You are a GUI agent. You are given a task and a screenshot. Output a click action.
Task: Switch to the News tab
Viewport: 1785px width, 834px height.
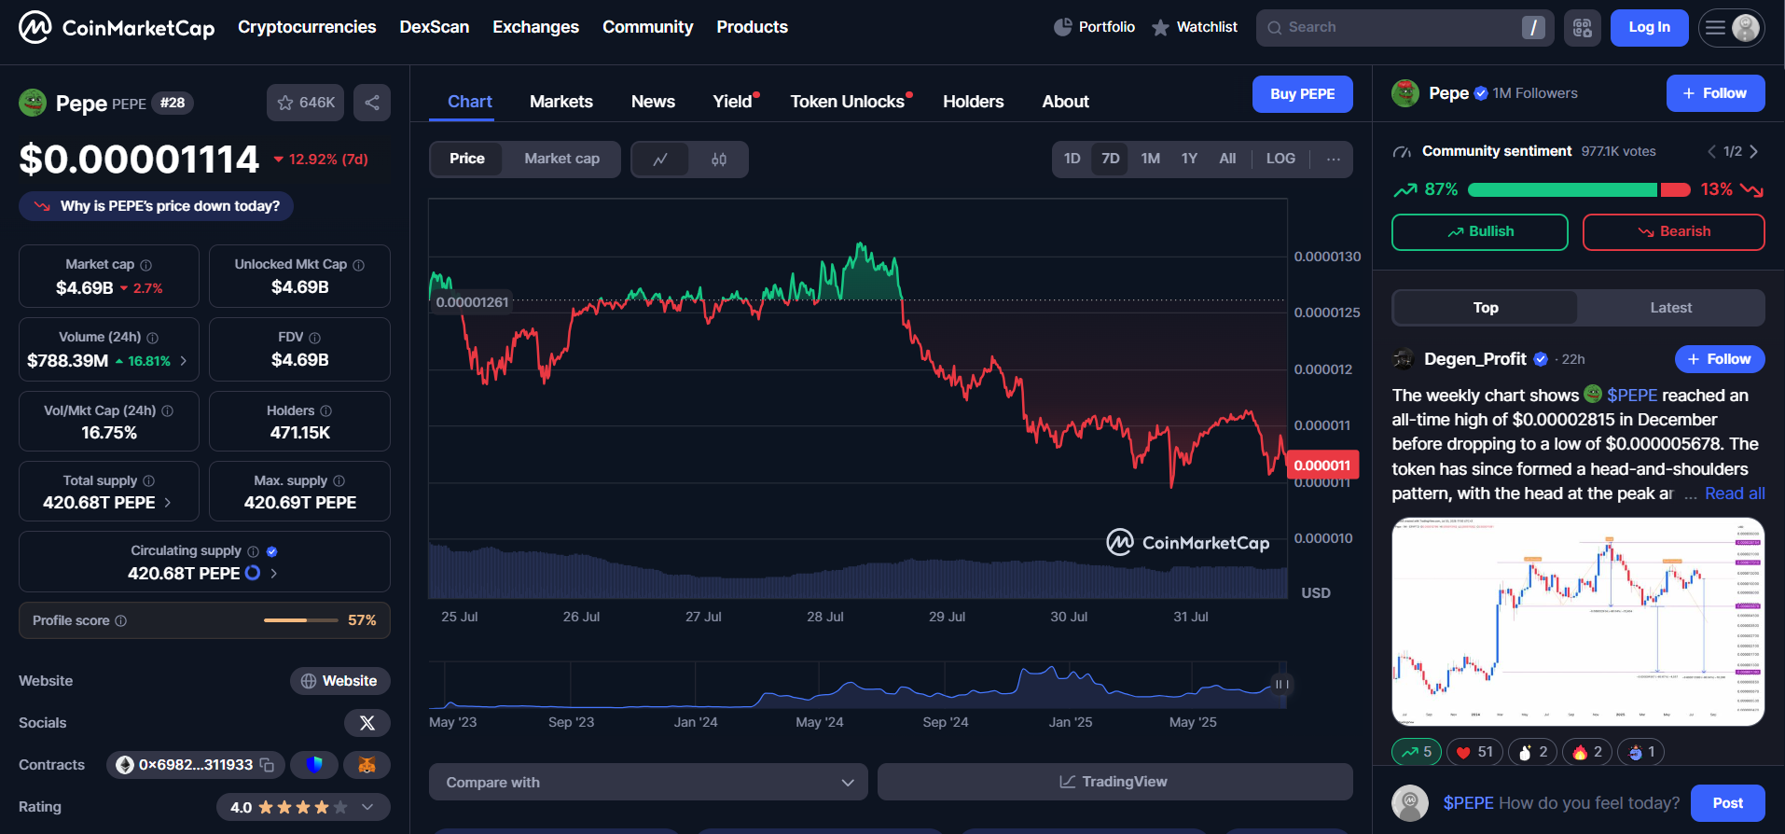[653, 102]
